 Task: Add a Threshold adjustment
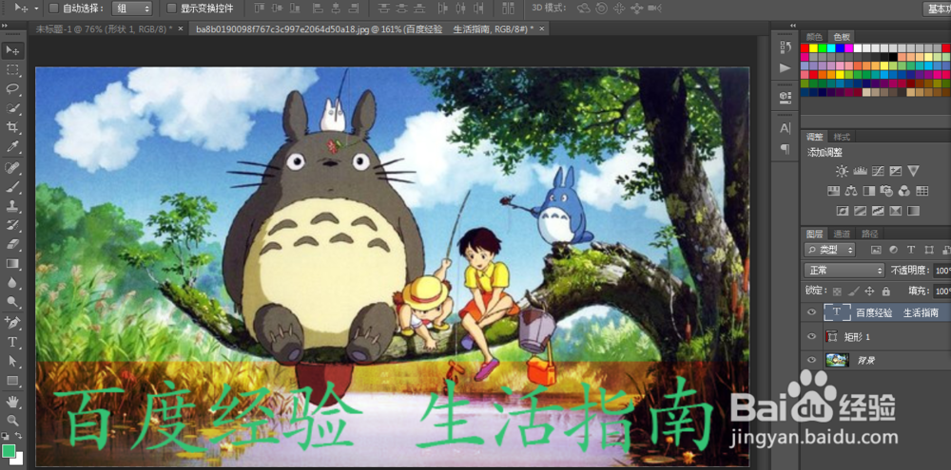coord(878,212)
